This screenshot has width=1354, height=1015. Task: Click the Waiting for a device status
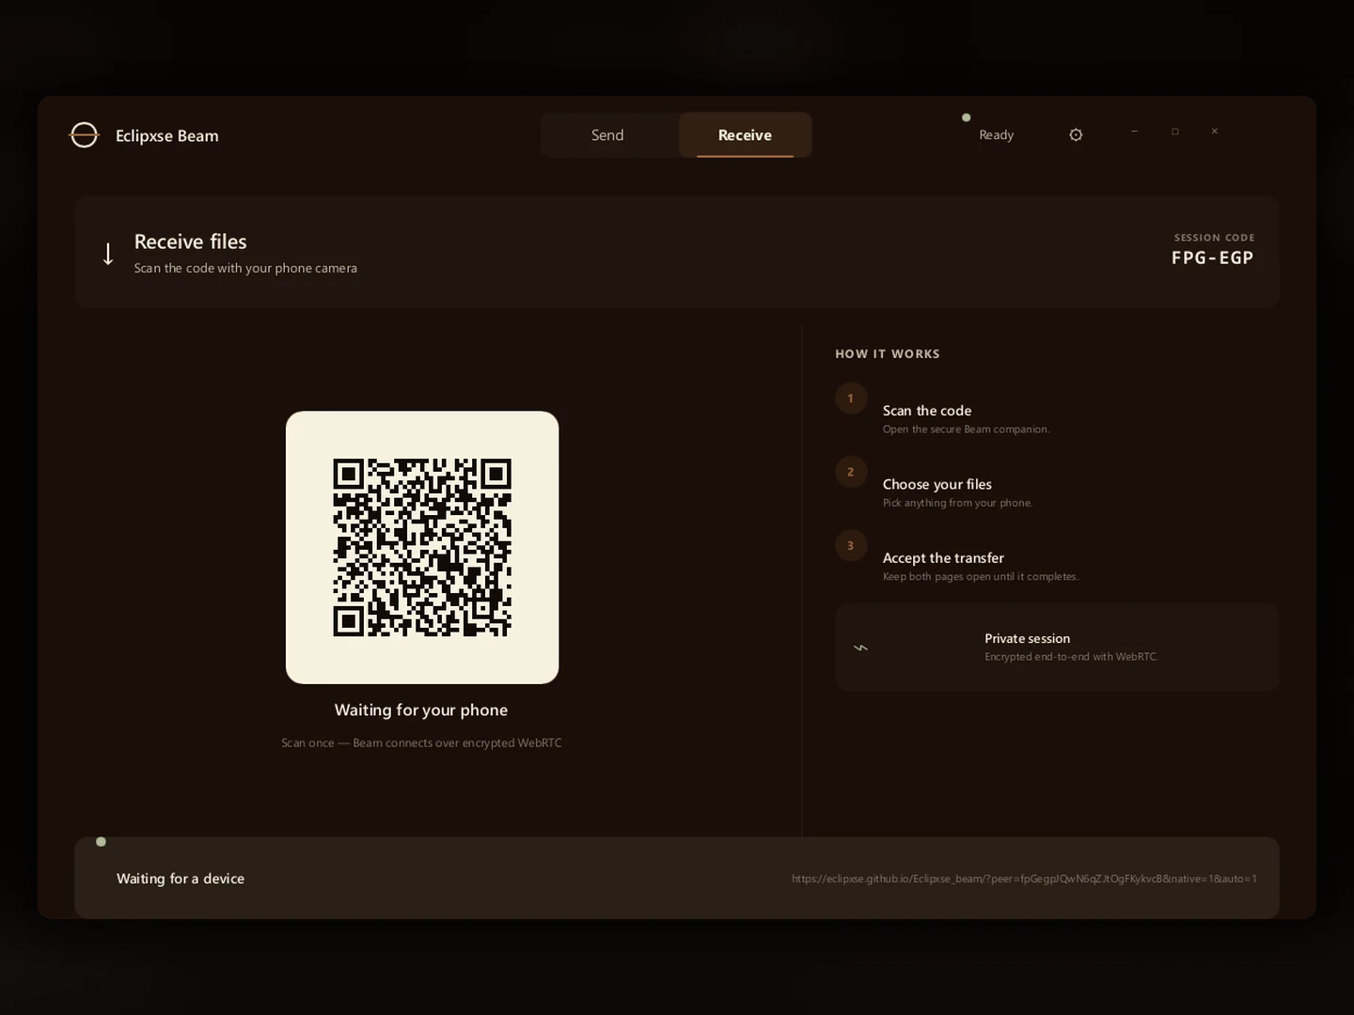tap(181, 879)
